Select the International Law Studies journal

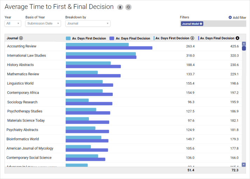(26, 55)
